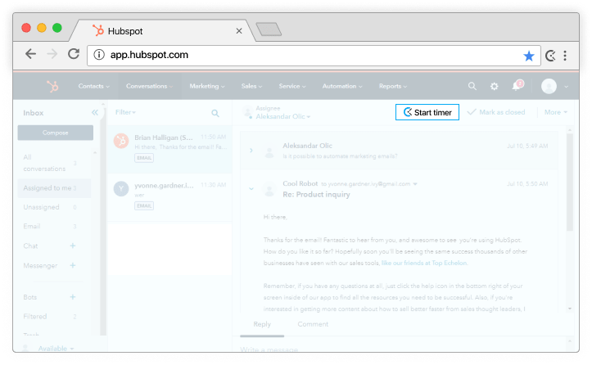Open the Conversations menu
This screenshot has height=365, width=592.
(x=149, y=86)
